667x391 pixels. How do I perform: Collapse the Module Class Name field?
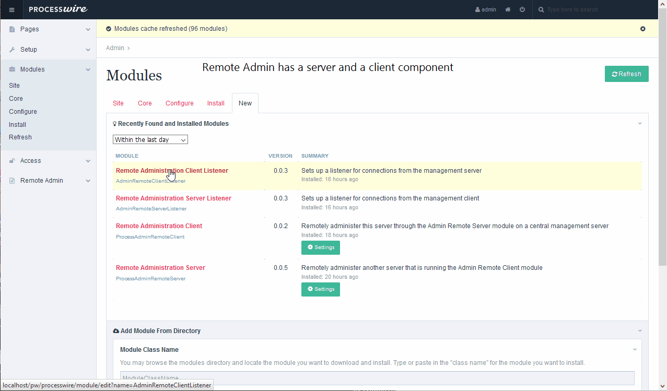pyautogui.click(x=635, y=350)
